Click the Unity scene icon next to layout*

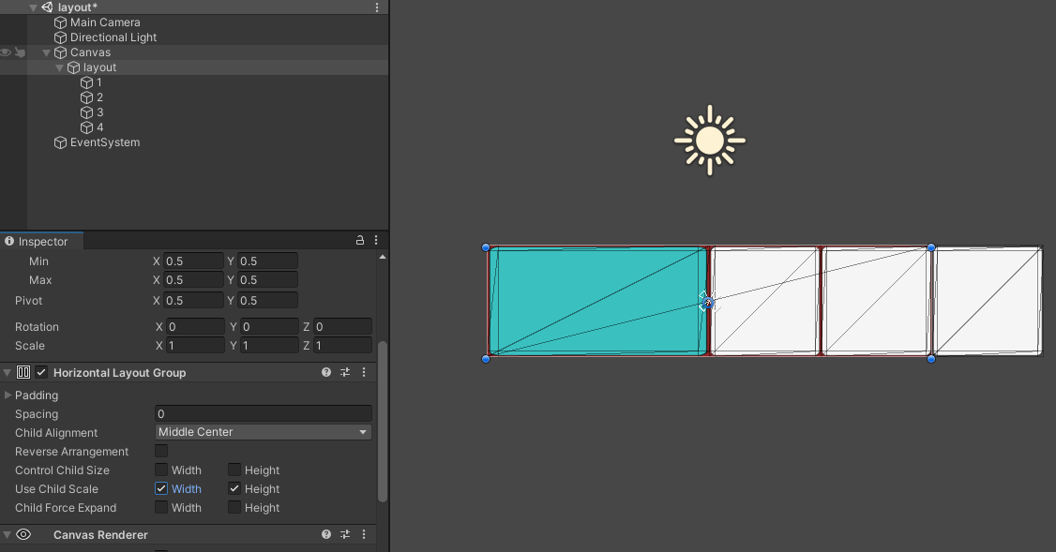(x=47, y=7)
